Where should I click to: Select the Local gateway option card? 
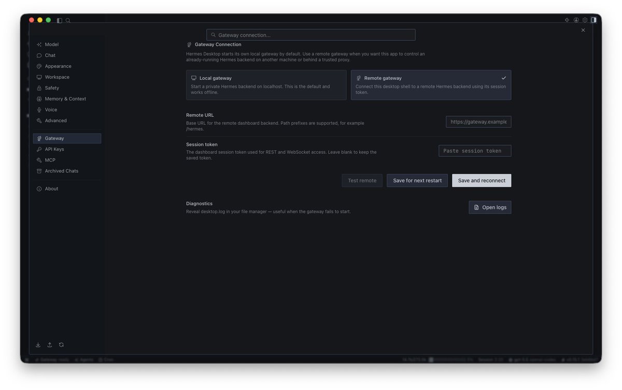click(x=266, y=85)
